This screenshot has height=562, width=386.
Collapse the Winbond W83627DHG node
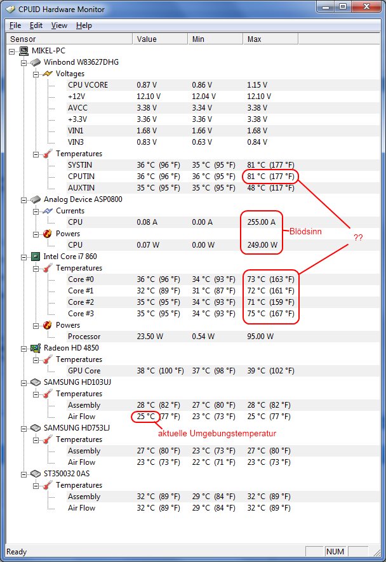coord(23,63)
